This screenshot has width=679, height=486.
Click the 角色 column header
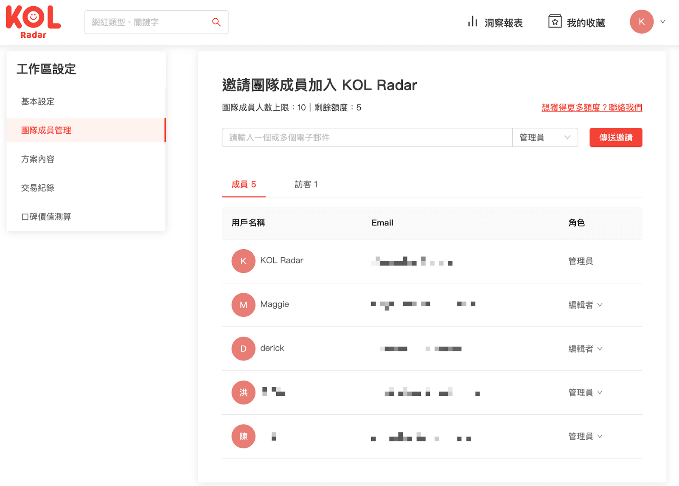point(576,223)
